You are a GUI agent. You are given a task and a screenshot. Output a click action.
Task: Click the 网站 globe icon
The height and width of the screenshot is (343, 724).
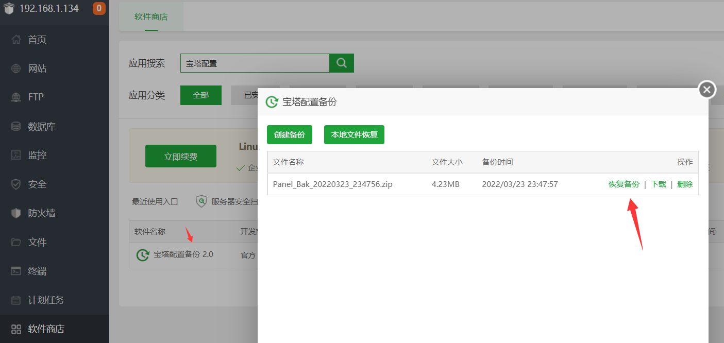pos(16,68)
